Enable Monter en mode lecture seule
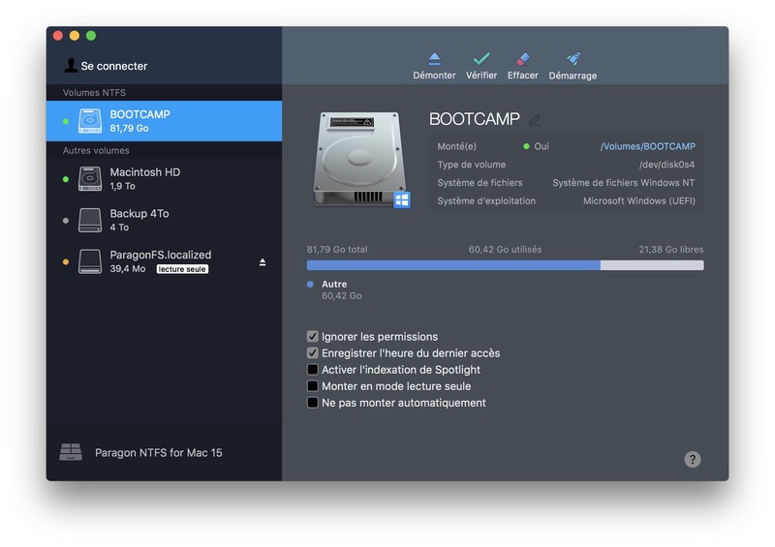Image resolution: width=775 pixels, height=547 pixels. pyautogui.click(x=312, y=386)
